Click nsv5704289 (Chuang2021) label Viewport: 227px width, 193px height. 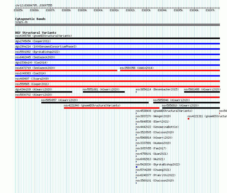[x=153, y=170]
